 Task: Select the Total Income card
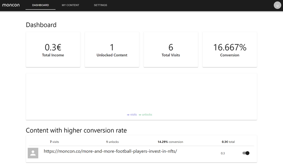53,50
